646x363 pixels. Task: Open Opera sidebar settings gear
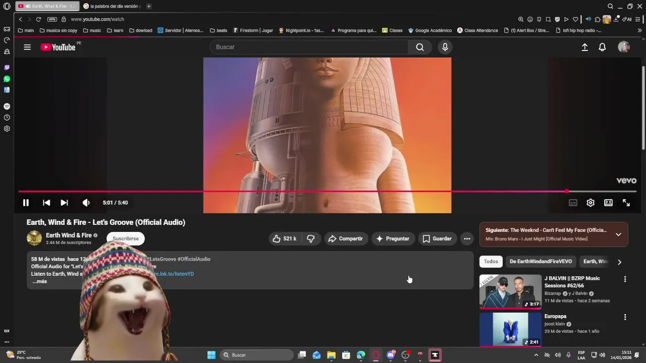pyautogui.click(x=7, y=129)
